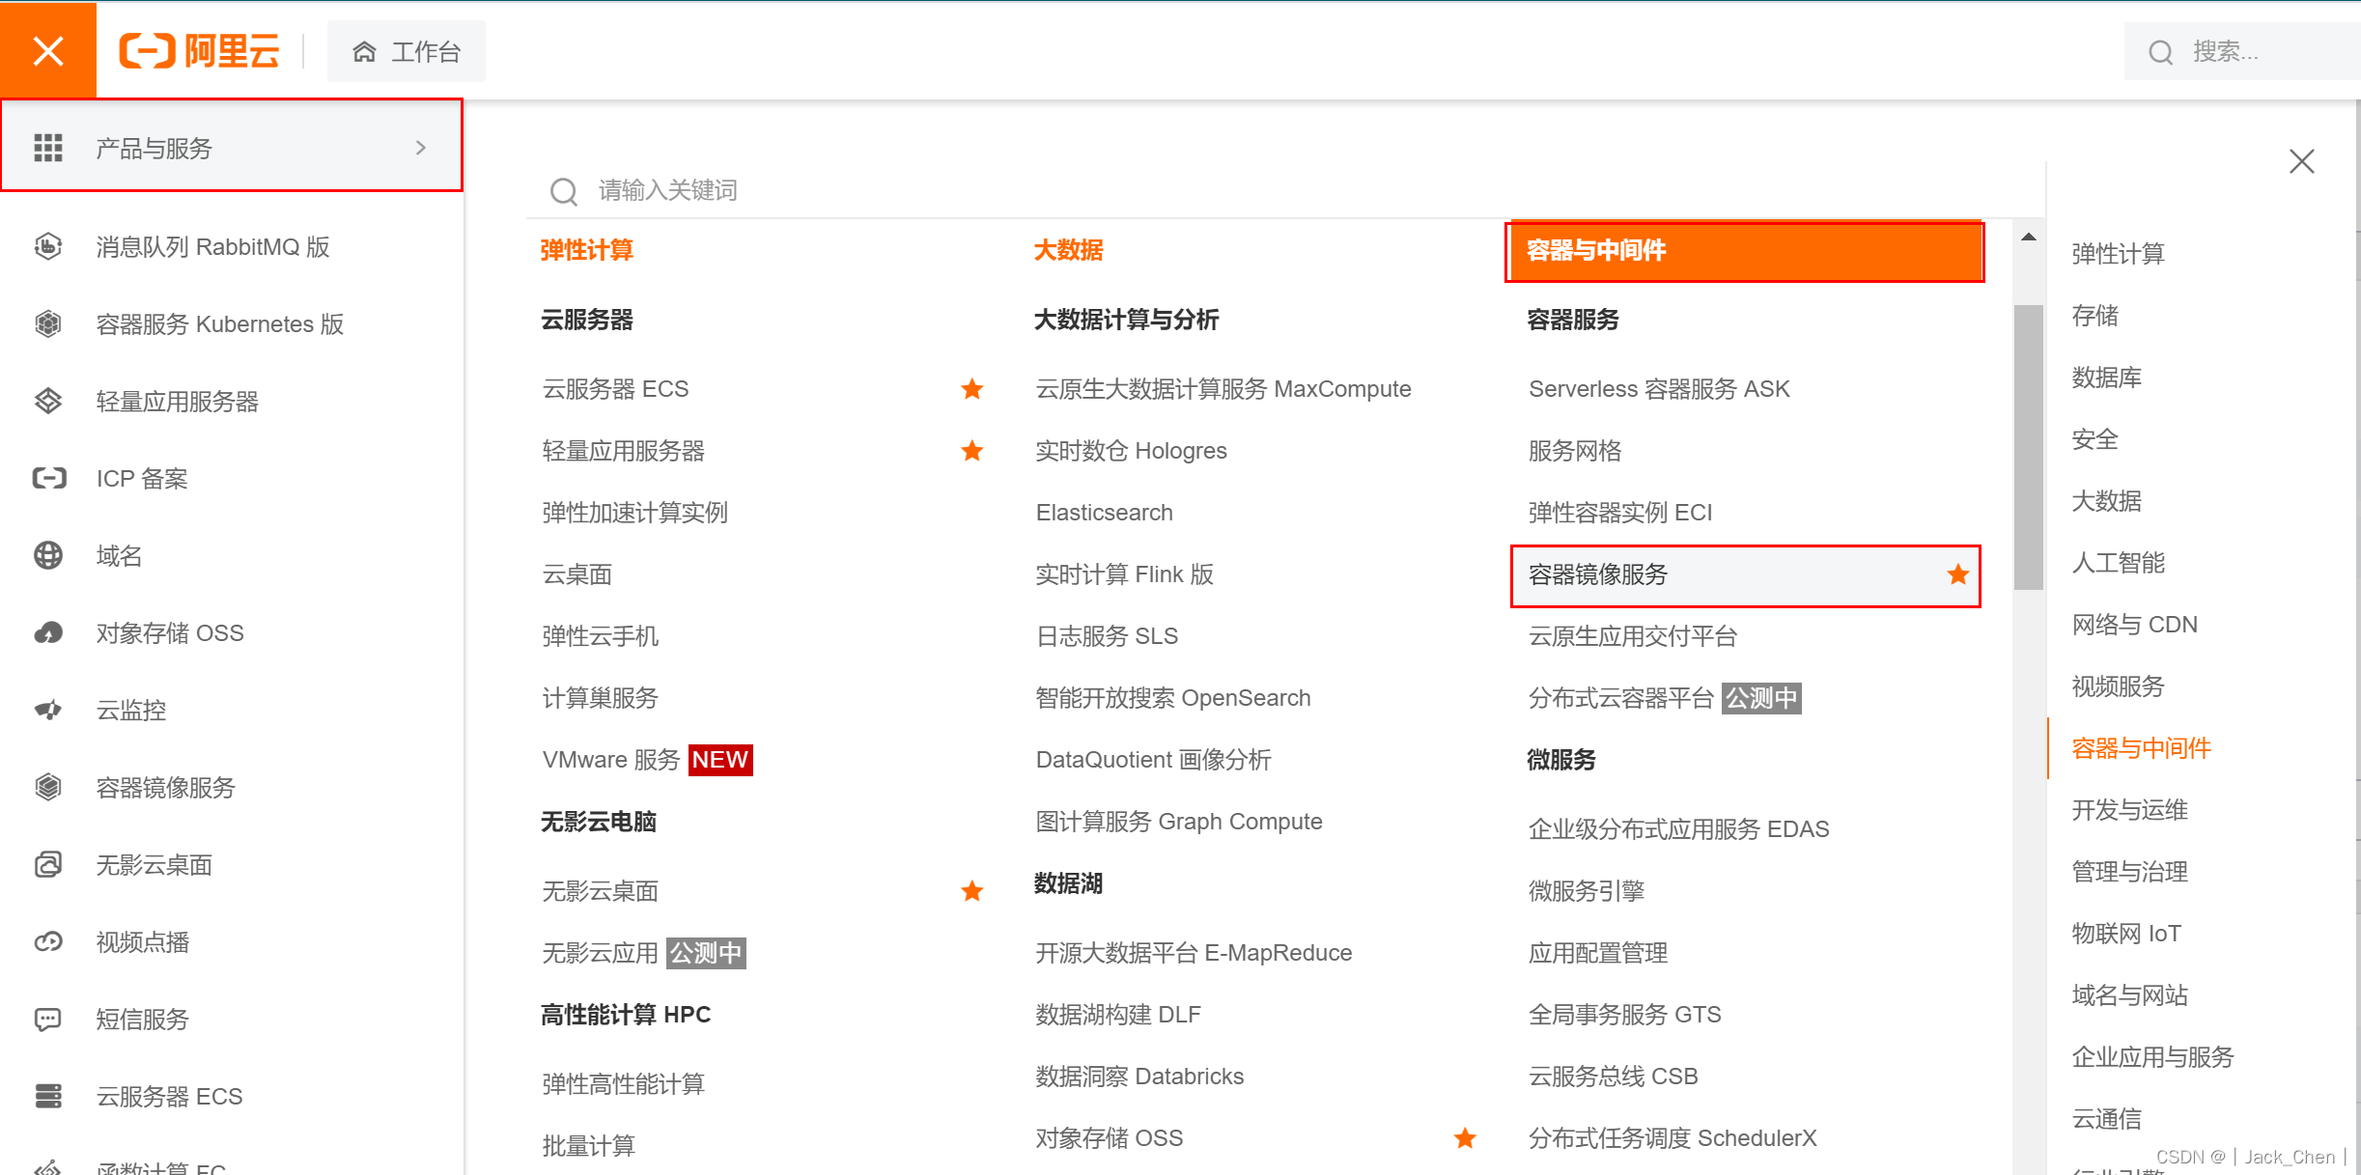Image resolution: width=2361 pixels, height=1175 pixels.
Task: Click the 域名 globe icon
Action: point(48,555)
